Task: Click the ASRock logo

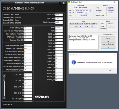Action: (42, 97)
